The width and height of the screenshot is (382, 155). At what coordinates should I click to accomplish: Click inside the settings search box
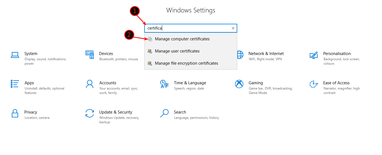click(x=191, y=28)
